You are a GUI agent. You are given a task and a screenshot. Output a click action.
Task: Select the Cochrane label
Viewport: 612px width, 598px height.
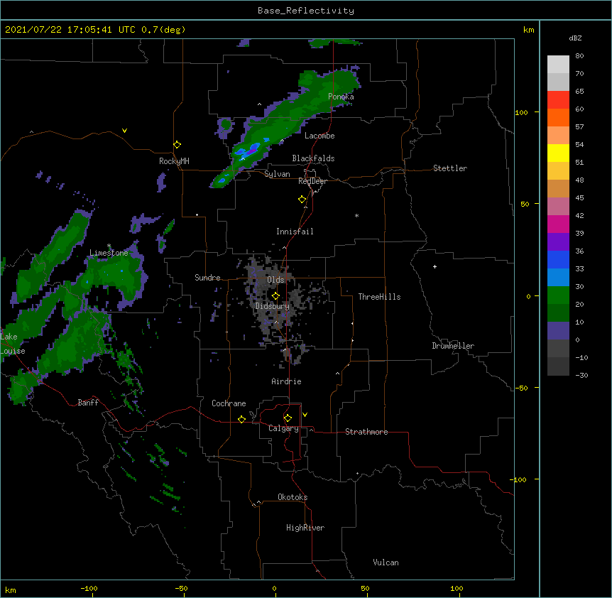[x=229, y=403]
